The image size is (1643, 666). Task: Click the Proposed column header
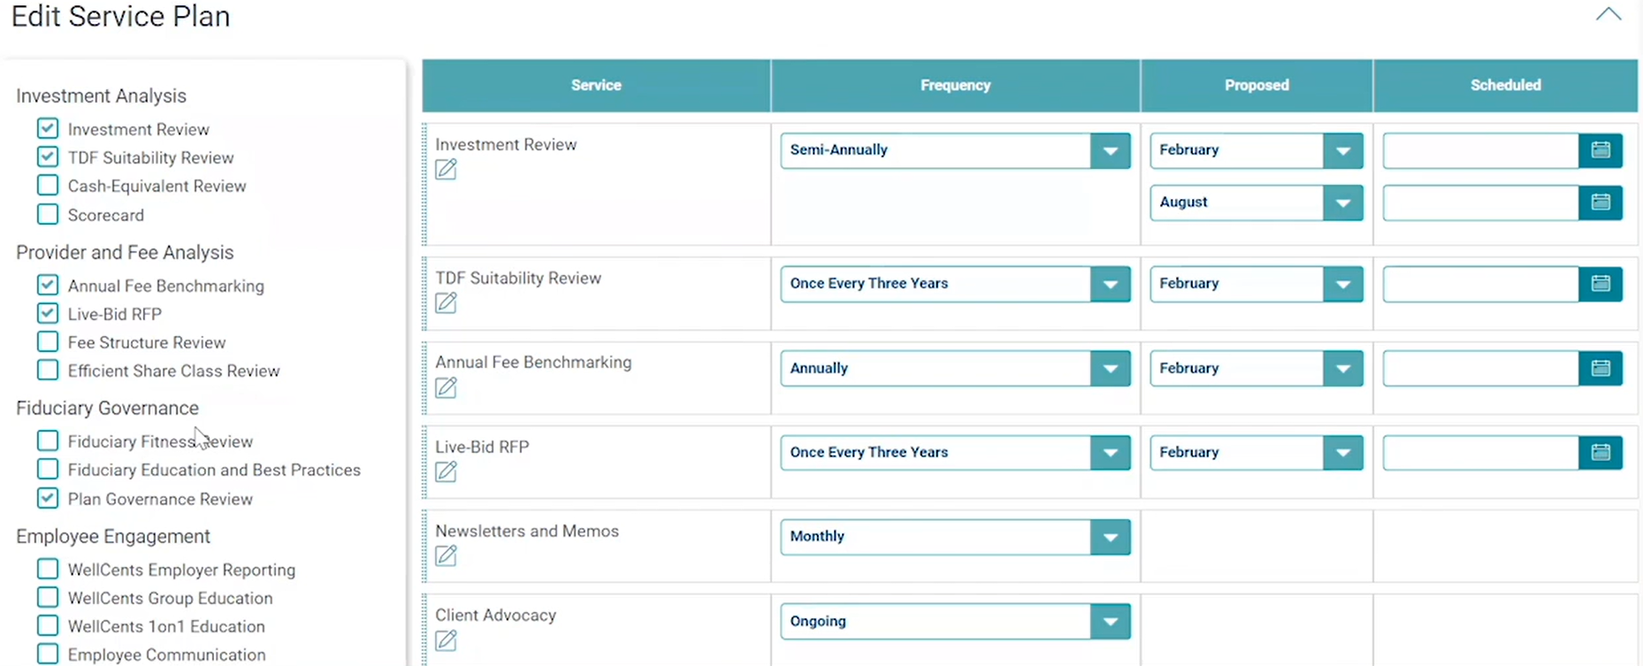(x=1257, y=85)
